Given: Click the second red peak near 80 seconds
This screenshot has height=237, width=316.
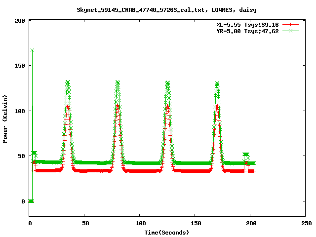Looking at the screenshot, I should pos(118,106).
